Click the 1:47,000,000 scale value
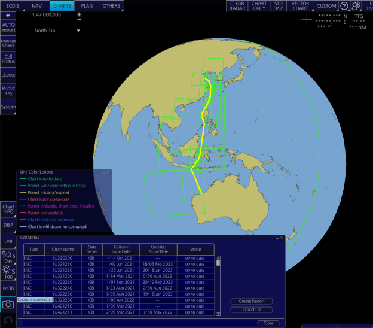 tap(47, 14)
